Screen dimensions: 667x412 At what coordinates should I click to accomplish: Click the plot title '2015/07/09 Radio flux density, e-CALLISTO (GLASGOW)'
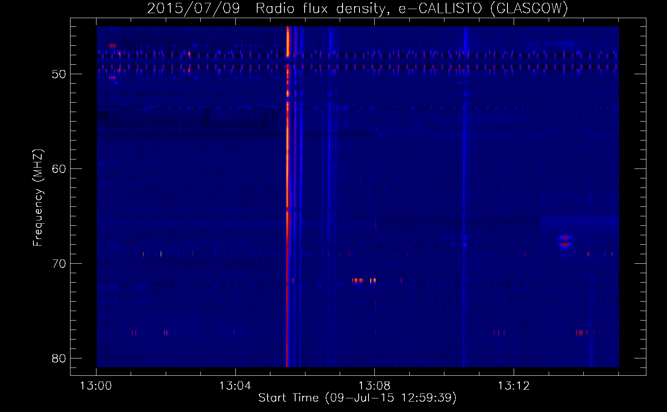357,8
